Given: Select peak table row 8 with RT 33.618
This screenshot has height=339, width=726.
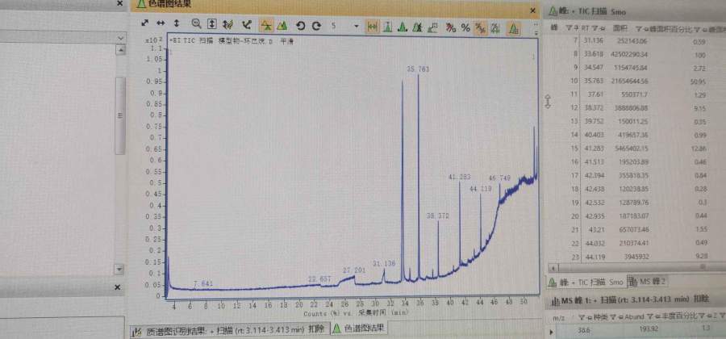Looking at the screenshot, I should [636, 55].
